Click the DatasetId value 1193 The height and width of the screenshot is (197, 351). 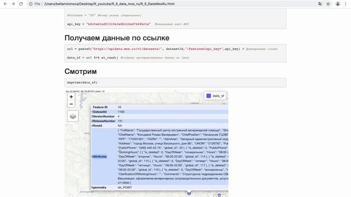point(121,112)
